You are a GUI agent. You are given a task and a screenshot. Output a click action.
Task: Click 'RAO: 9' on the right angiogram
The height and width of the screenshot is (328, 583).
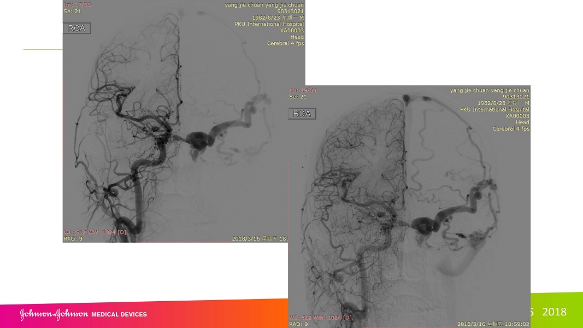(x=299, y=324)
